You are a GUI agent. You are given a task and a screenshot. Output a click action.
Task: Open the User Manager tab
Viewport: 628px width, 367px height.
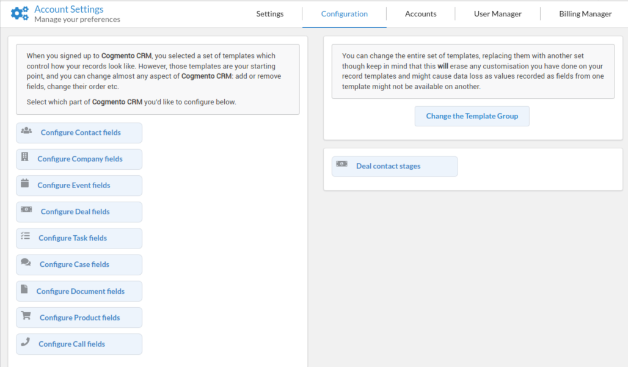point(497,13)
